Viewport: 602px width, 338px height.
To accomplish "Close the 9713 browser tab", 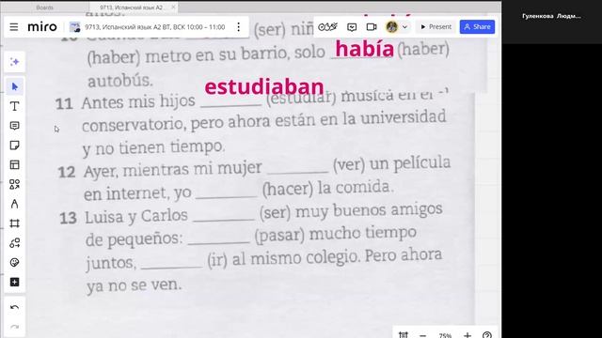I will pyautogui.click(x=173, y=7).
